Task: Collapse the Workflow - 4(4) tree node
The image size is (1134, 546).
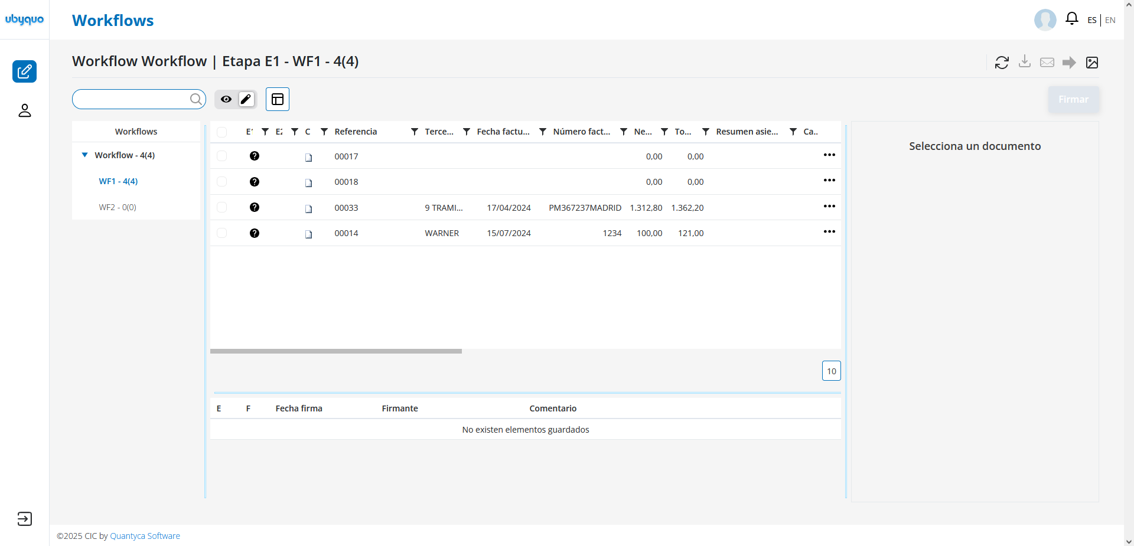Action: pos(84,155)
